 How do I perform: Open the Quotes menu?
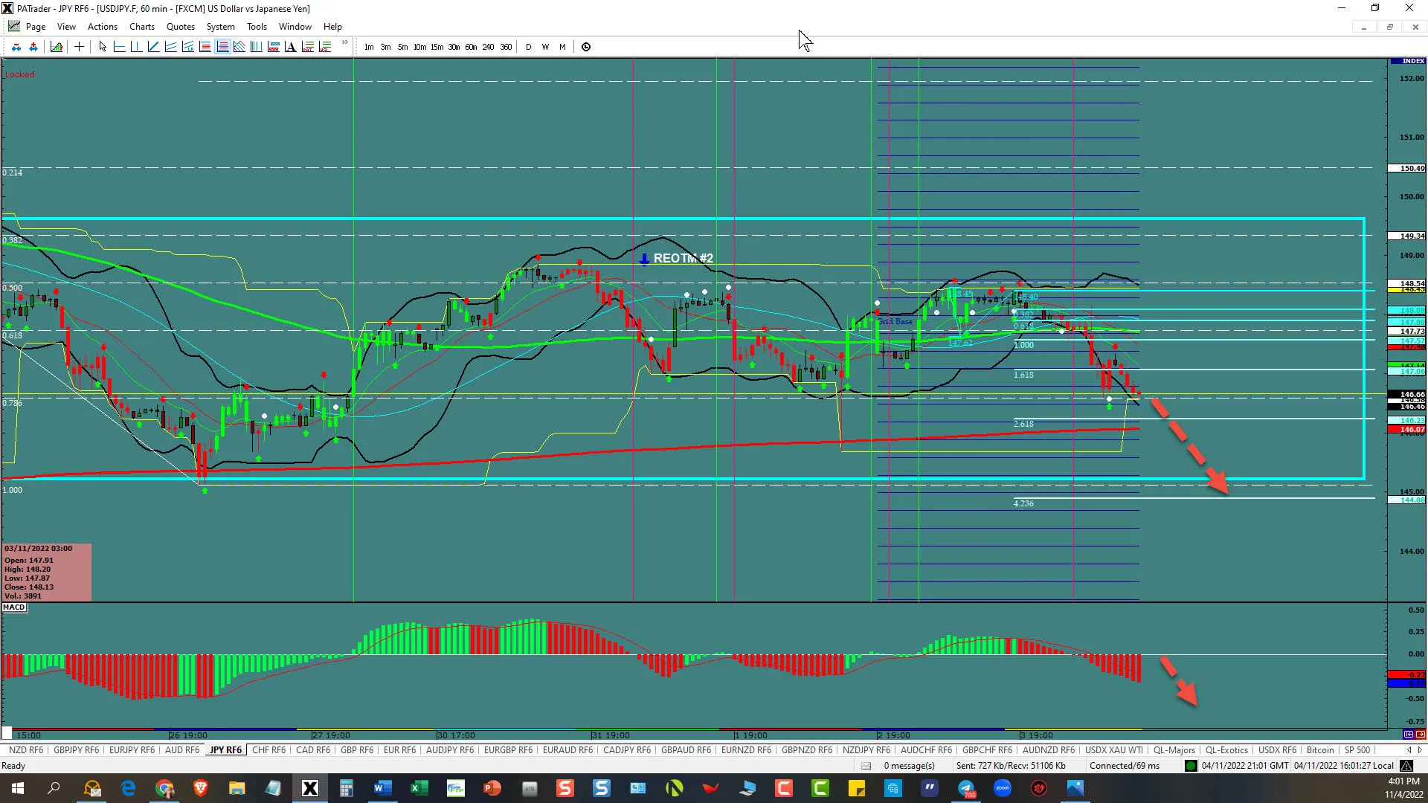point(181,27)
